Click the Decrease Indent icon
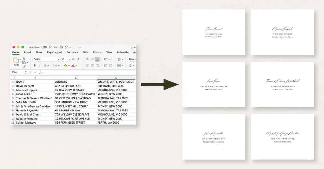The image size is (324, 169). point(105,66)
